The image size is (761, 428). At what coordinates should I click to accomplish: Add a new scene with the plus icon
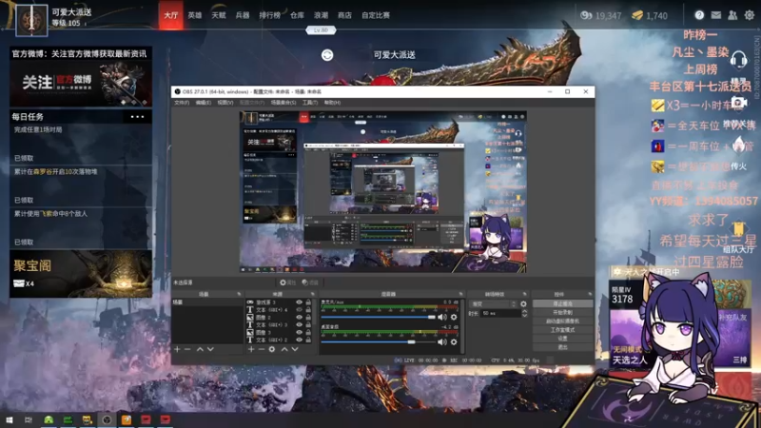(177, 349)
